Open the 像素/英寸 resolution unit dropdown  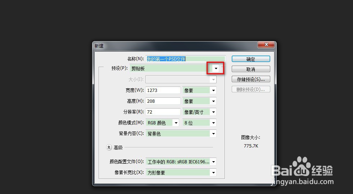(x=199, y=112)
